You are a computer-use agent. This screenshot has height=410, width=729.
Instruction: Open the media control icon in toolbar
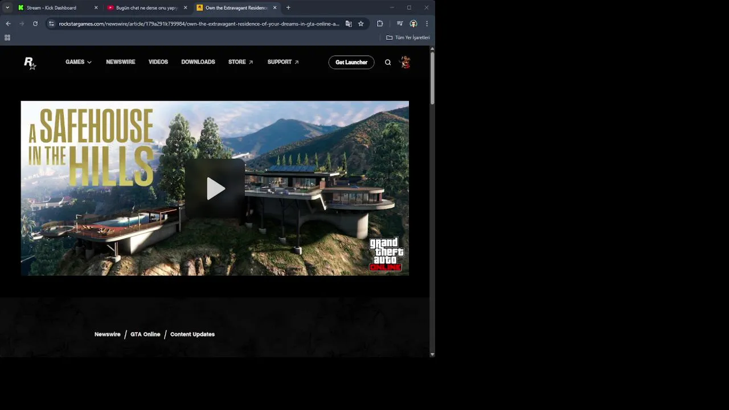tap(400, 23)
